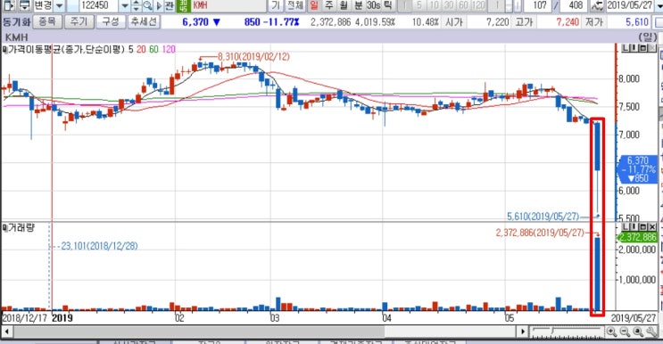Click the moving average 60 label
This screenshot has width=663, height=344.
153,49
